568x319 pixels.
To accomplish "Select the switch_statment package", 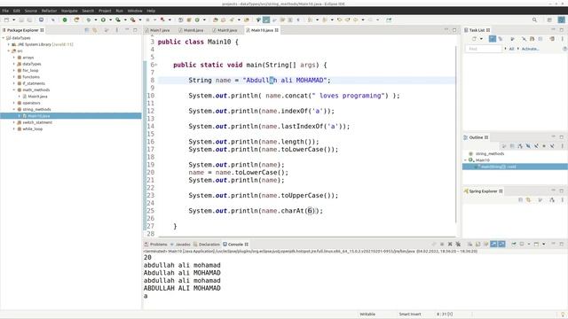I will [37, 122].
